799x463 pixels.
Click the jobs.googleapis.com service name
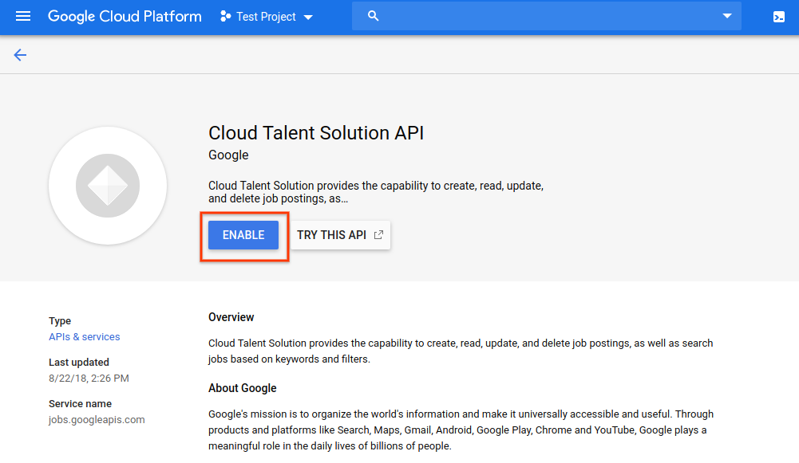[x=97, y=420]
